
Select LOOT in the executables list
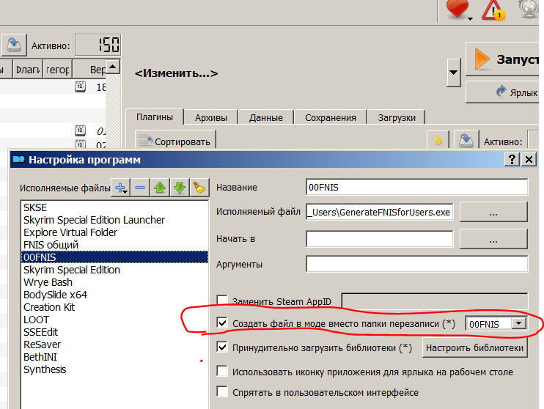[37, 320]
